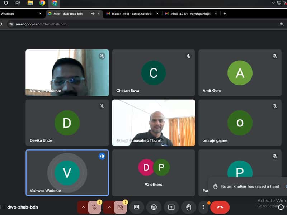Turn on the microphone

coord(94,207)
